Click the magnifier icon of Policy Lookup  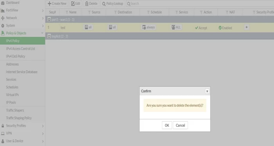[x=104, y=4]
